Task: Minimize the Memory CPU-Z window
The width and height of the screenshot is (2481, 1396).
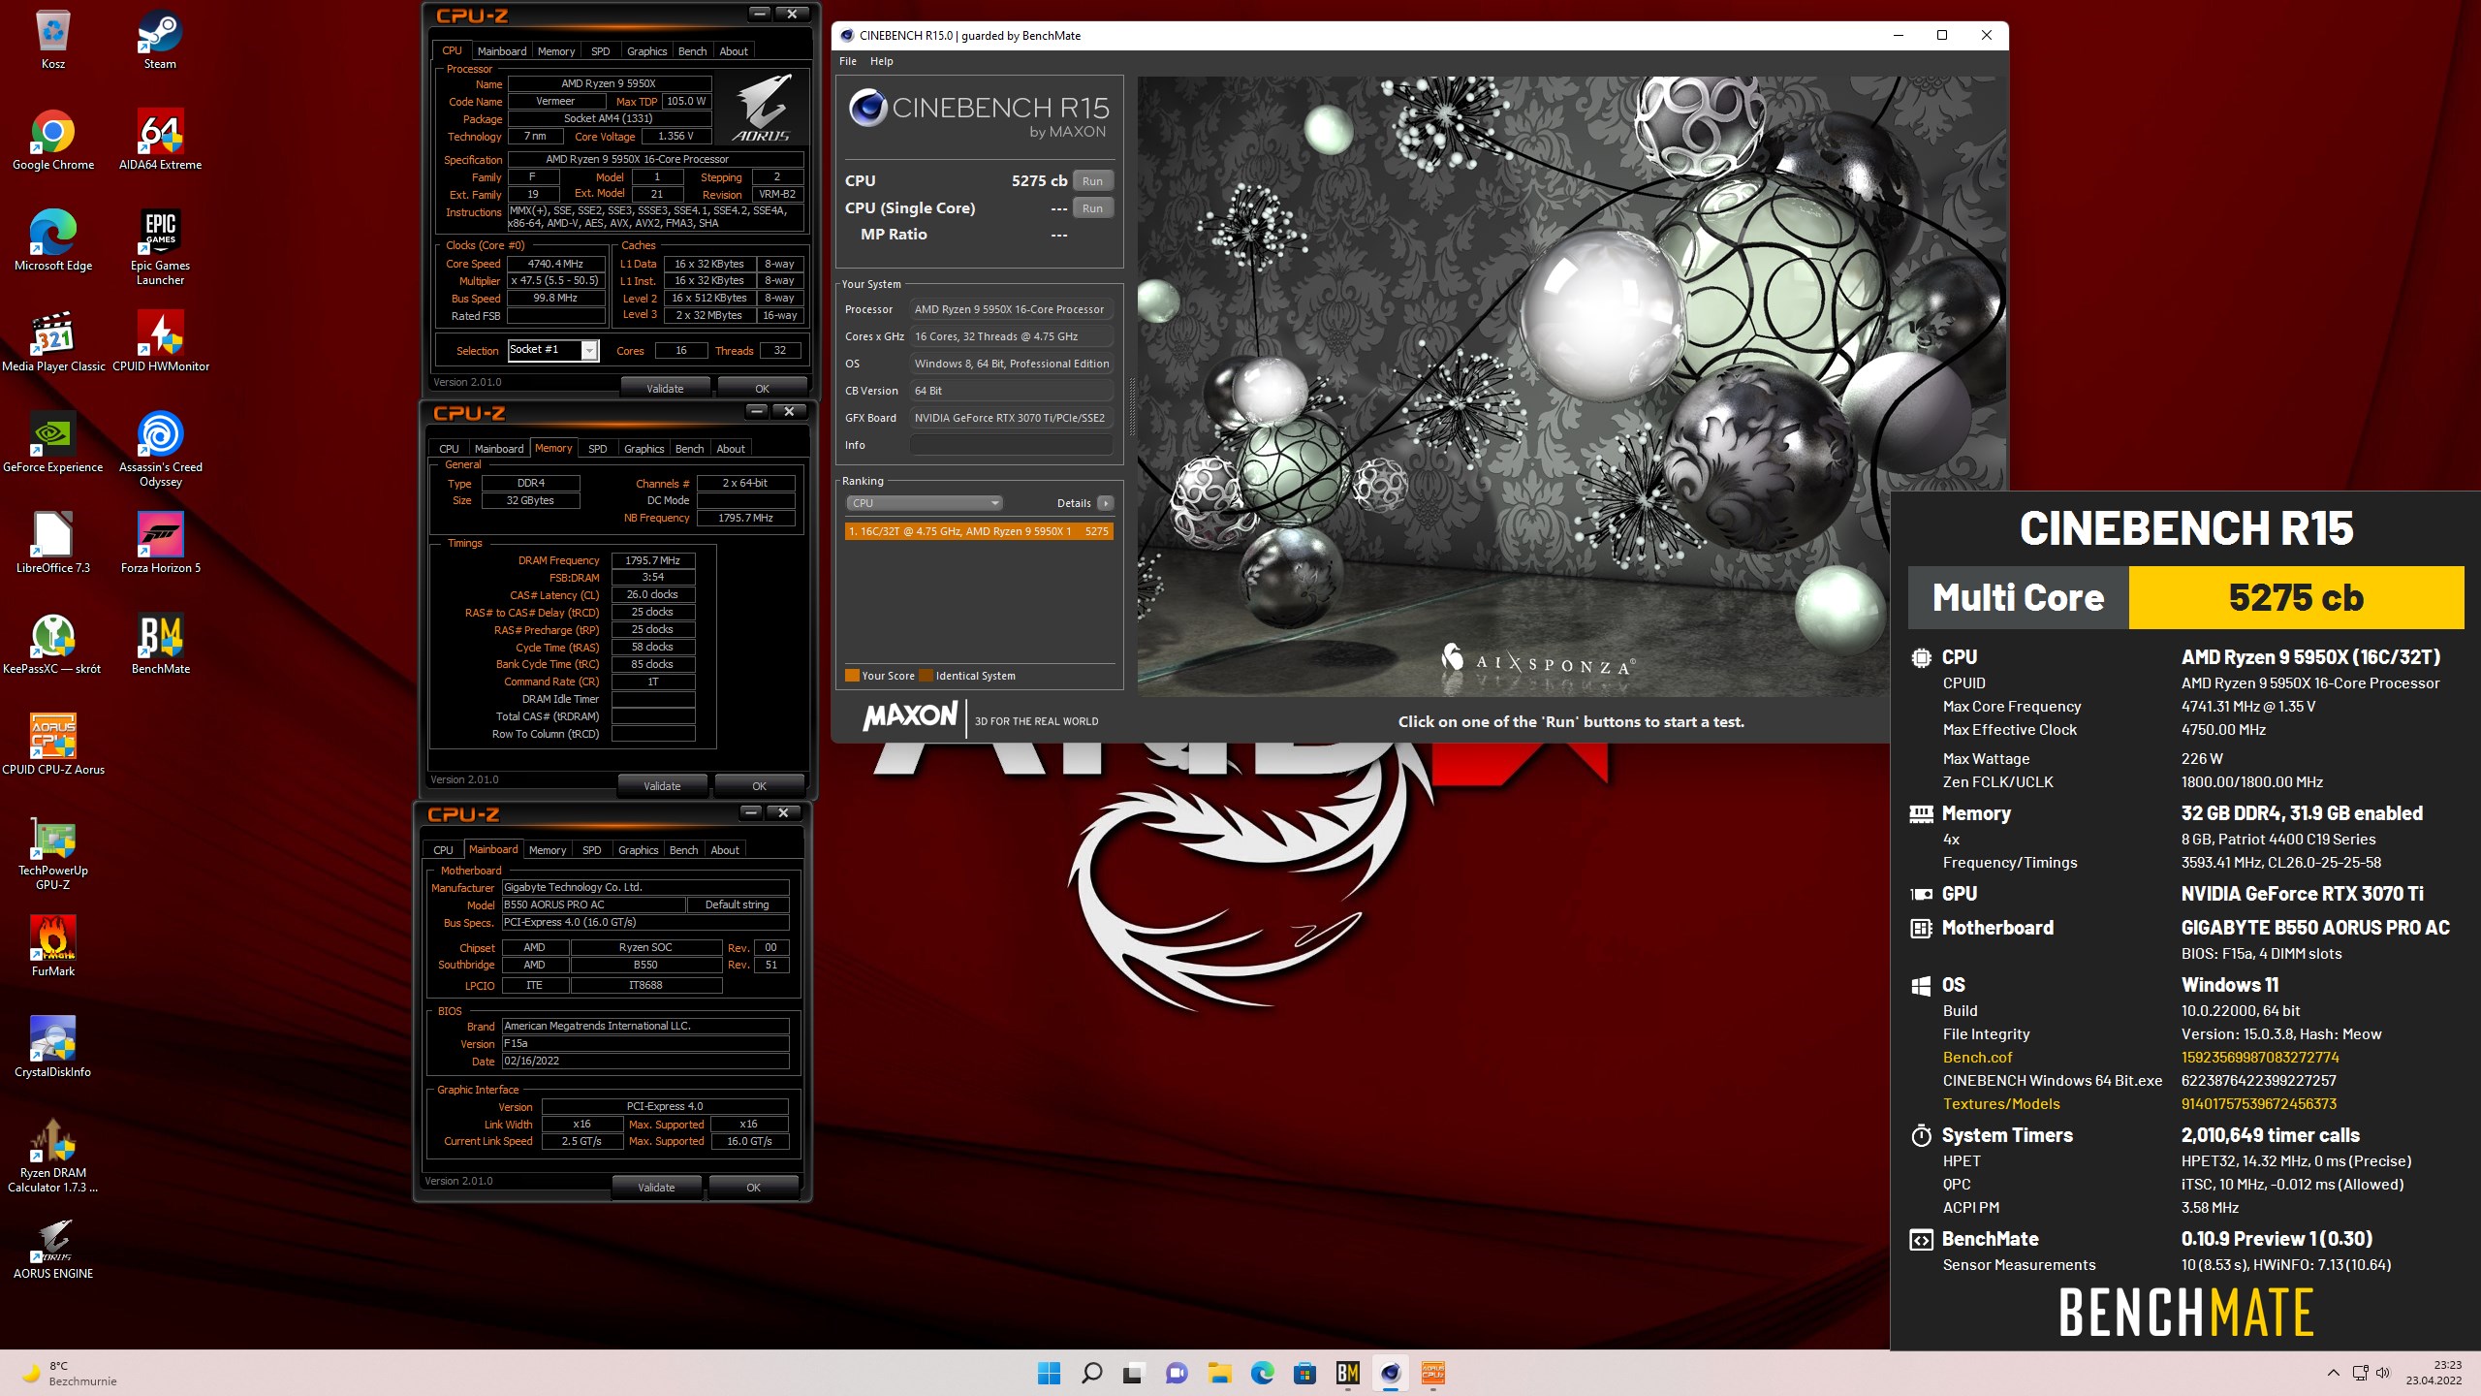Action: click(x=757, y=411)
